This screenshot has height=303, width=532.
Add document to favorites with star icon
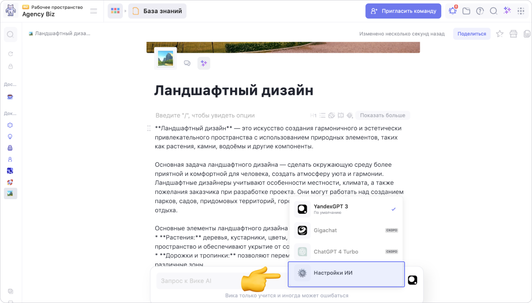[x=499, y=34]
